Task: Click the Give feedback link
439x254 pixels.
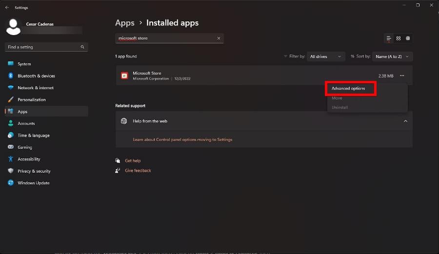Action: tap(138, 170)
